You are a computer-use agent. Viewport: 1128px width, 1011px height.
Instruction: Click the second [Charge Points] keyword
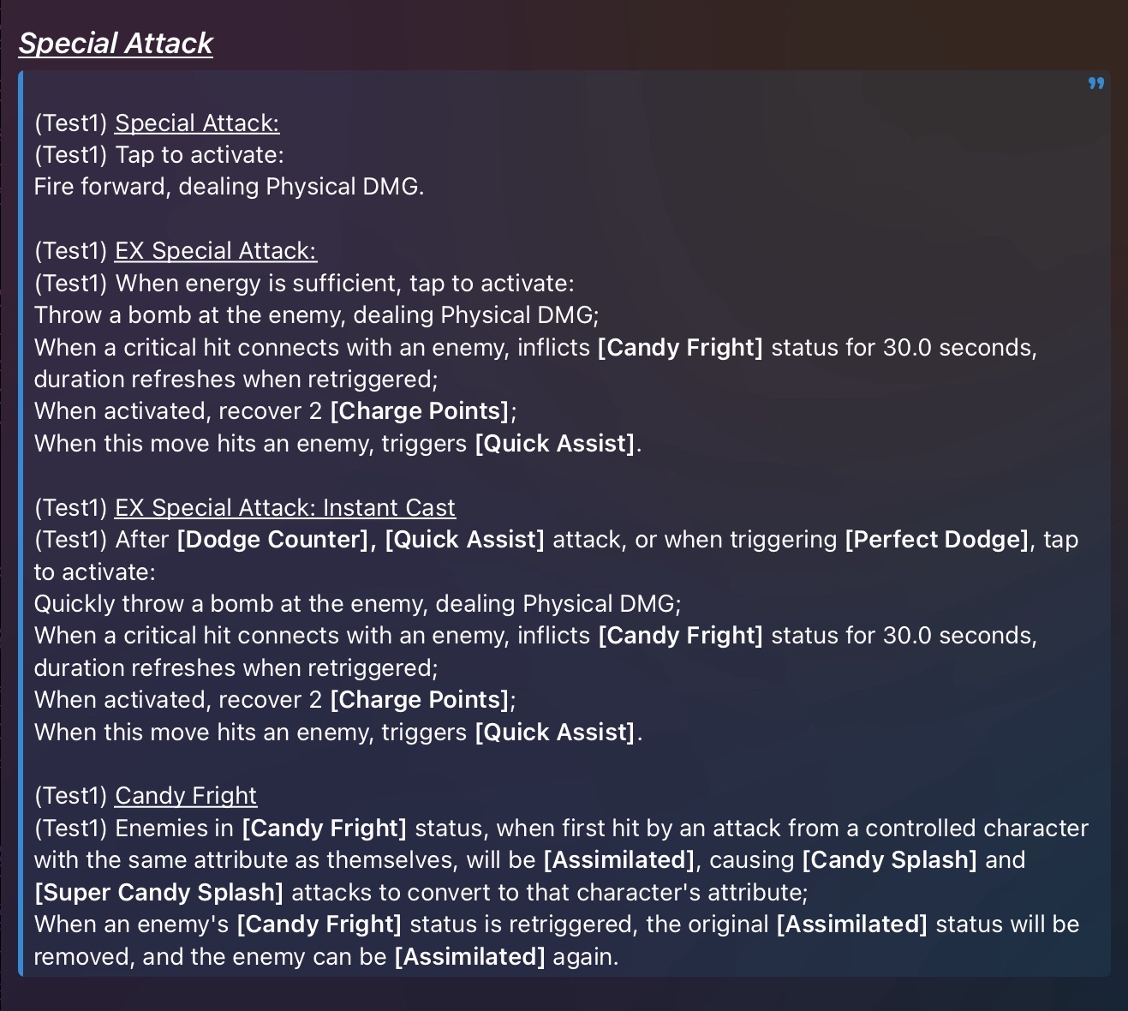coord(421,700)
